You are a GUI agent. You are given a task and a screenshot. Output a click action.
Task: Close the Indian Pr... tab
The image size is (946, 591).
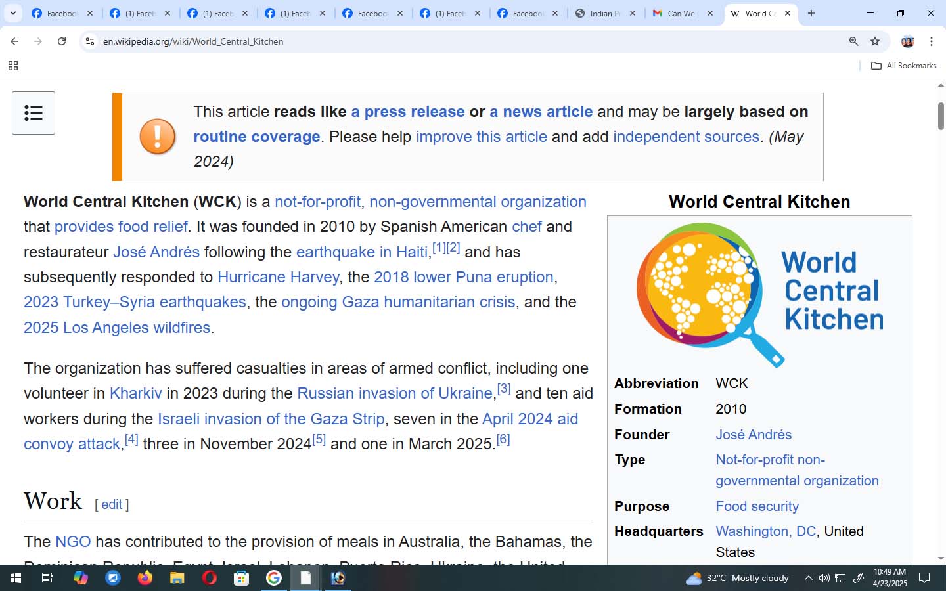coord(633,13)
